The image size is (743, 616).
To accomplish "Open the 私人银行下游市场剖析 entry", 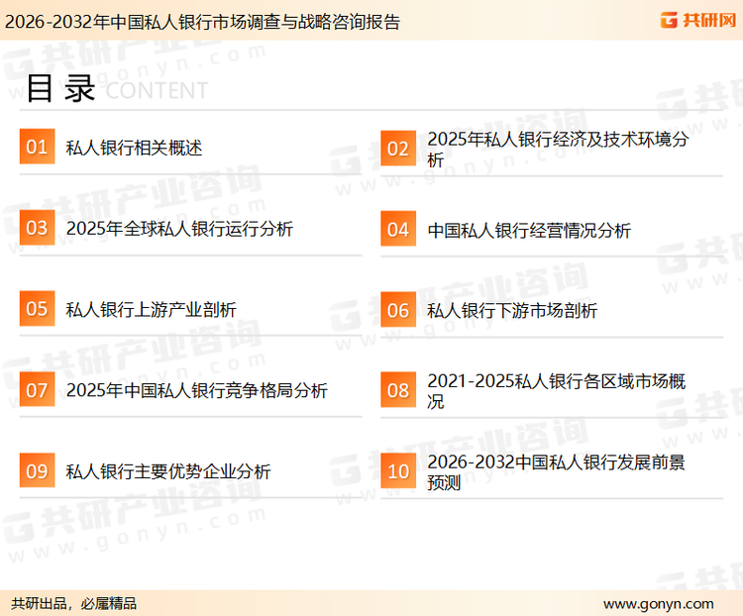I will (x=512, y=311).
